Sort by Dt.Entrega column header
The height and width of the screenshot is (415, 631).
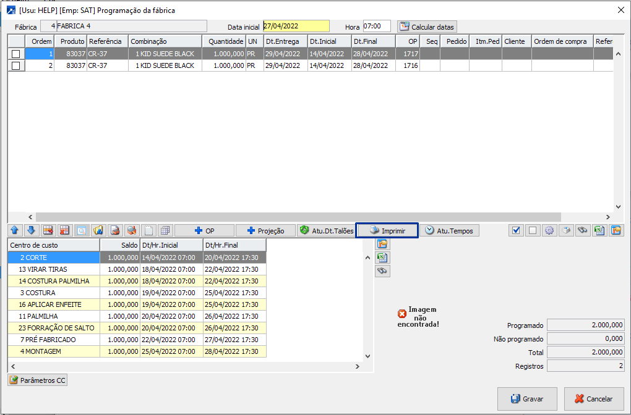tap(285, 41)
